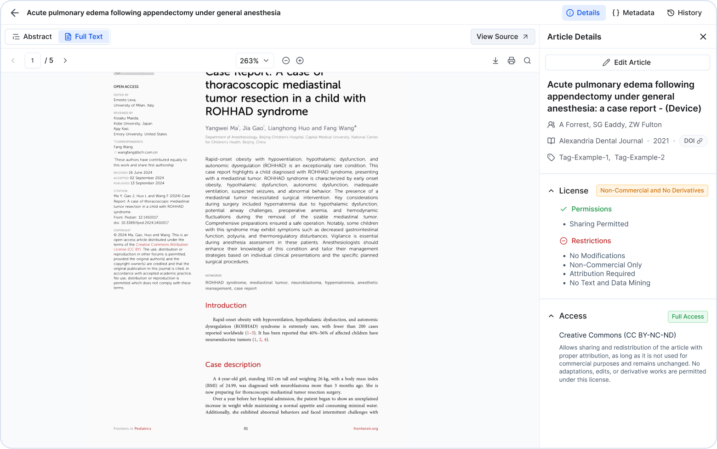This screenshot has height=449, width=717.
Task: Click the Sharing Permitted item
Action: [599, 224]
